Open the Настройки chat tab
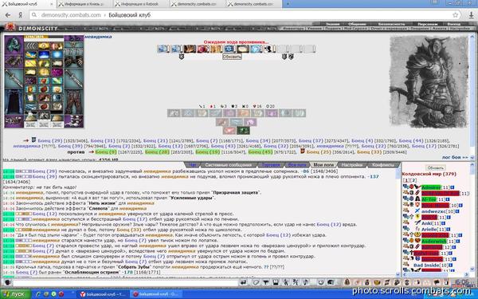The width and height of the screenshot is (478, 299). pos(352,165)
